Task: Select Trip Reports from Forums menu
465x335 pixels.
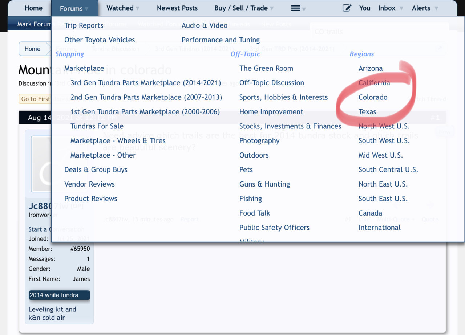Action: point(84,25)
